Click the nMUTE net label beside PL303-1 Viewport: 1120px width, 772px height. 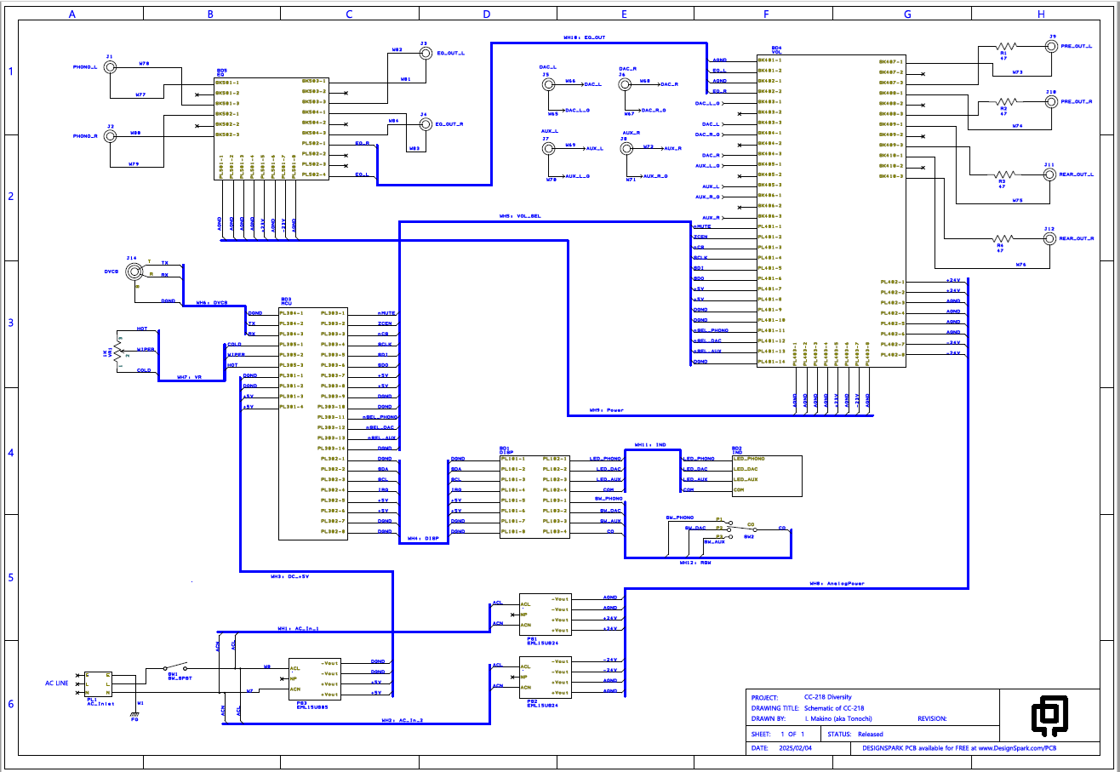pyautogui.click(x=386, y=313)
